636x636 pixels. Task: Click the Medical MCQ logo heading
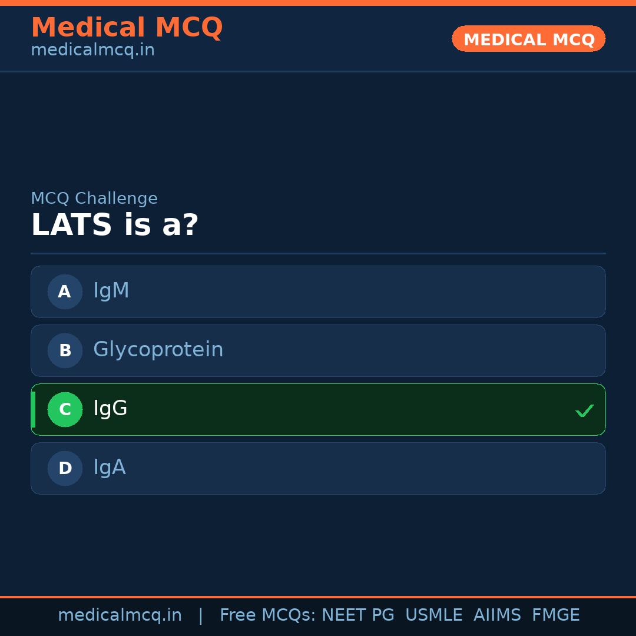pyautogui.click(x=127, y=27)
